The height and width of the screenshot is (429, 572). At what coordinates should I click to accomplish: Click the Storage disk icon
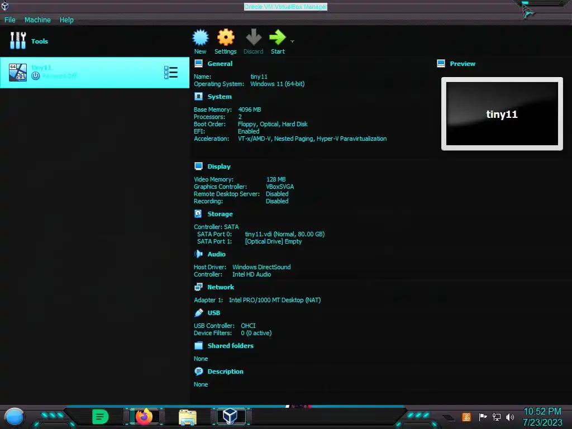click(198, 214)
